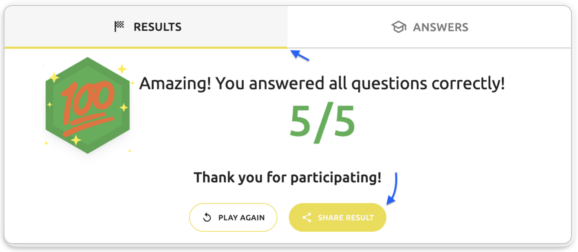Click the graduation cap icon
This screenshot has height=252, width=578.
tap(398, 27)
